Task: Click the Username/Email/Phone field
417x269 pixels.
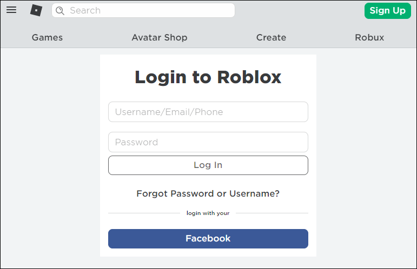Action: [x=208, y=112]
